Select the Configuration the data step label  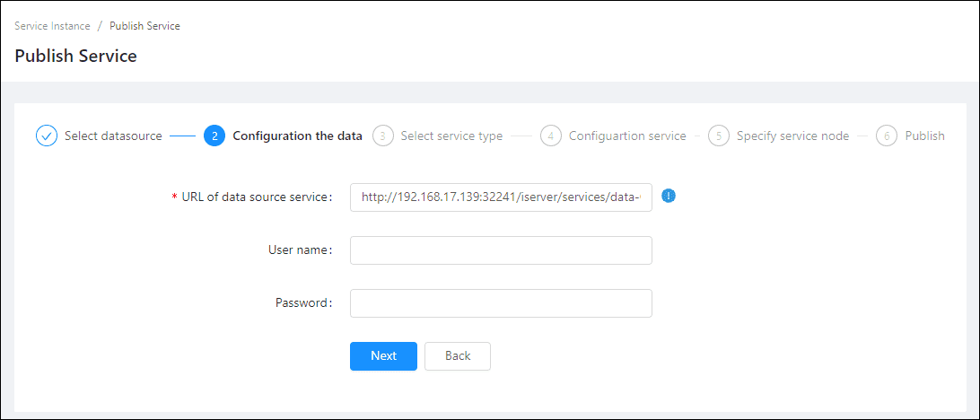tap(297, 136)
